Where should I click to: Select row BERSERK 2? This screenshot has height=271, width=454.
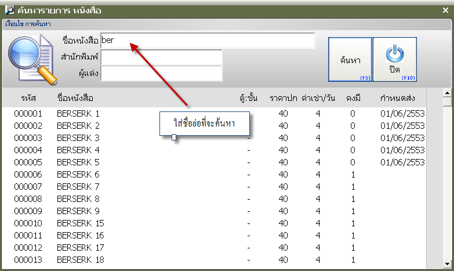click(x=214, y=126)
